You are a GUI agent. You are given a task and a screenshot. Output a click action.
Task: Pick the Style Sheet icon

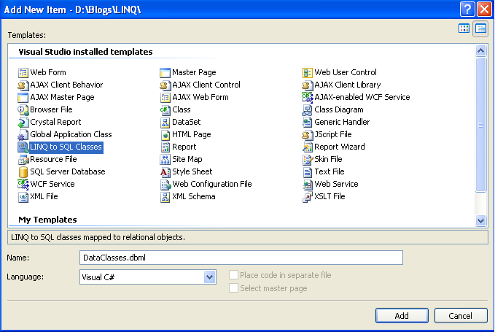[165, 172]
